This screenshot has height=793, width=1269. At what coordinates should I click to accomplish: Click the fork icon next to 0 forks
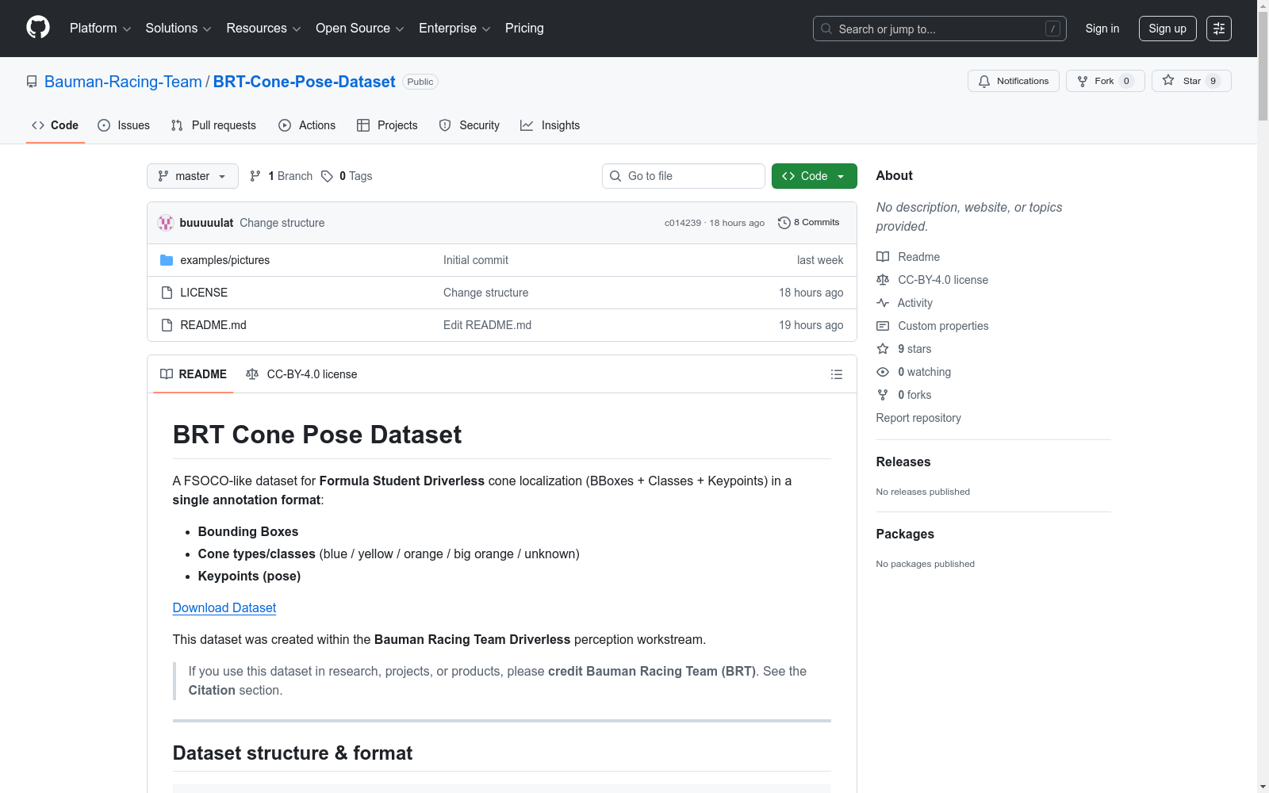[883, 395]
